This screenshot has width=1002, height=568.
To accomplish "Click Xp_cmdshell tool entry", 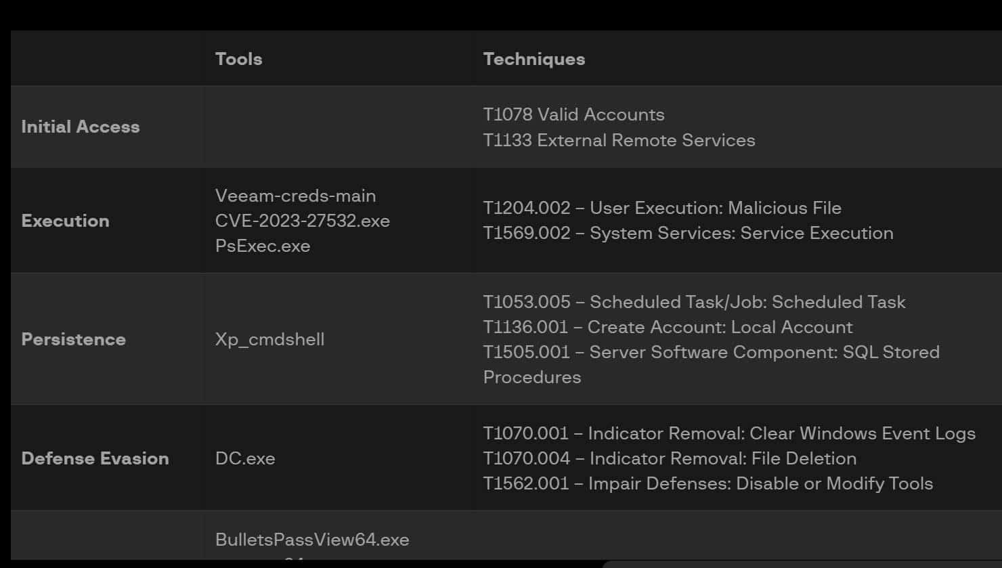I will click(269, 339).
